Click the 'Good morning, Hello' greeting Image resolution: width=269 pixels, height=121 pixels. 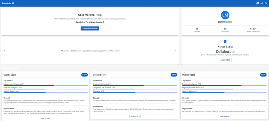tap(90, 15)
